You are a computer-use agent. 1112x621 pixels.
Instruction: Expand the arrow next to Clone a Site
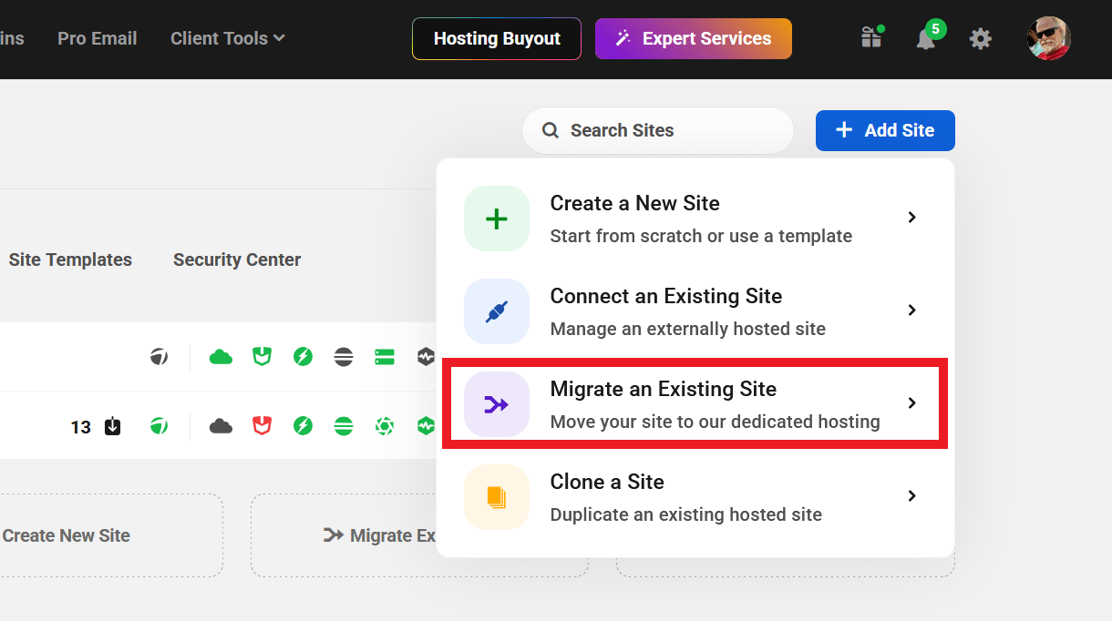pos(911,496)
